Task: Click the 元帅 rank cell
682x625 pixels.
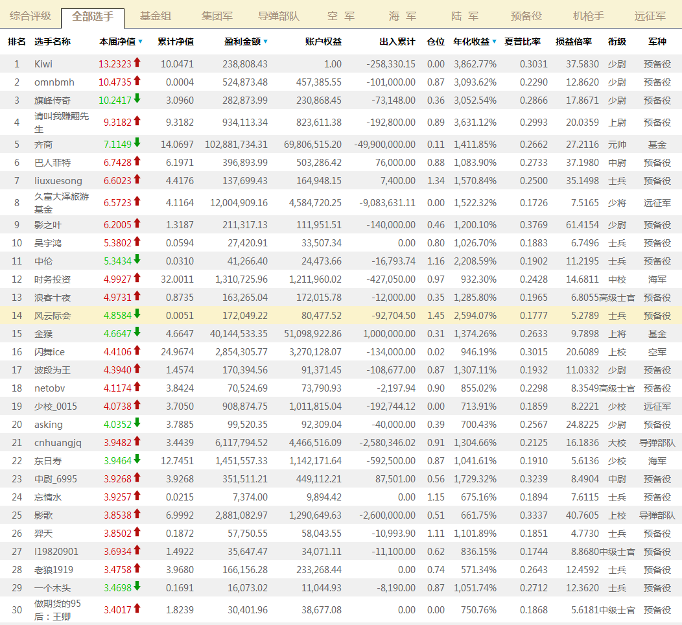Action: pos(617,145)
